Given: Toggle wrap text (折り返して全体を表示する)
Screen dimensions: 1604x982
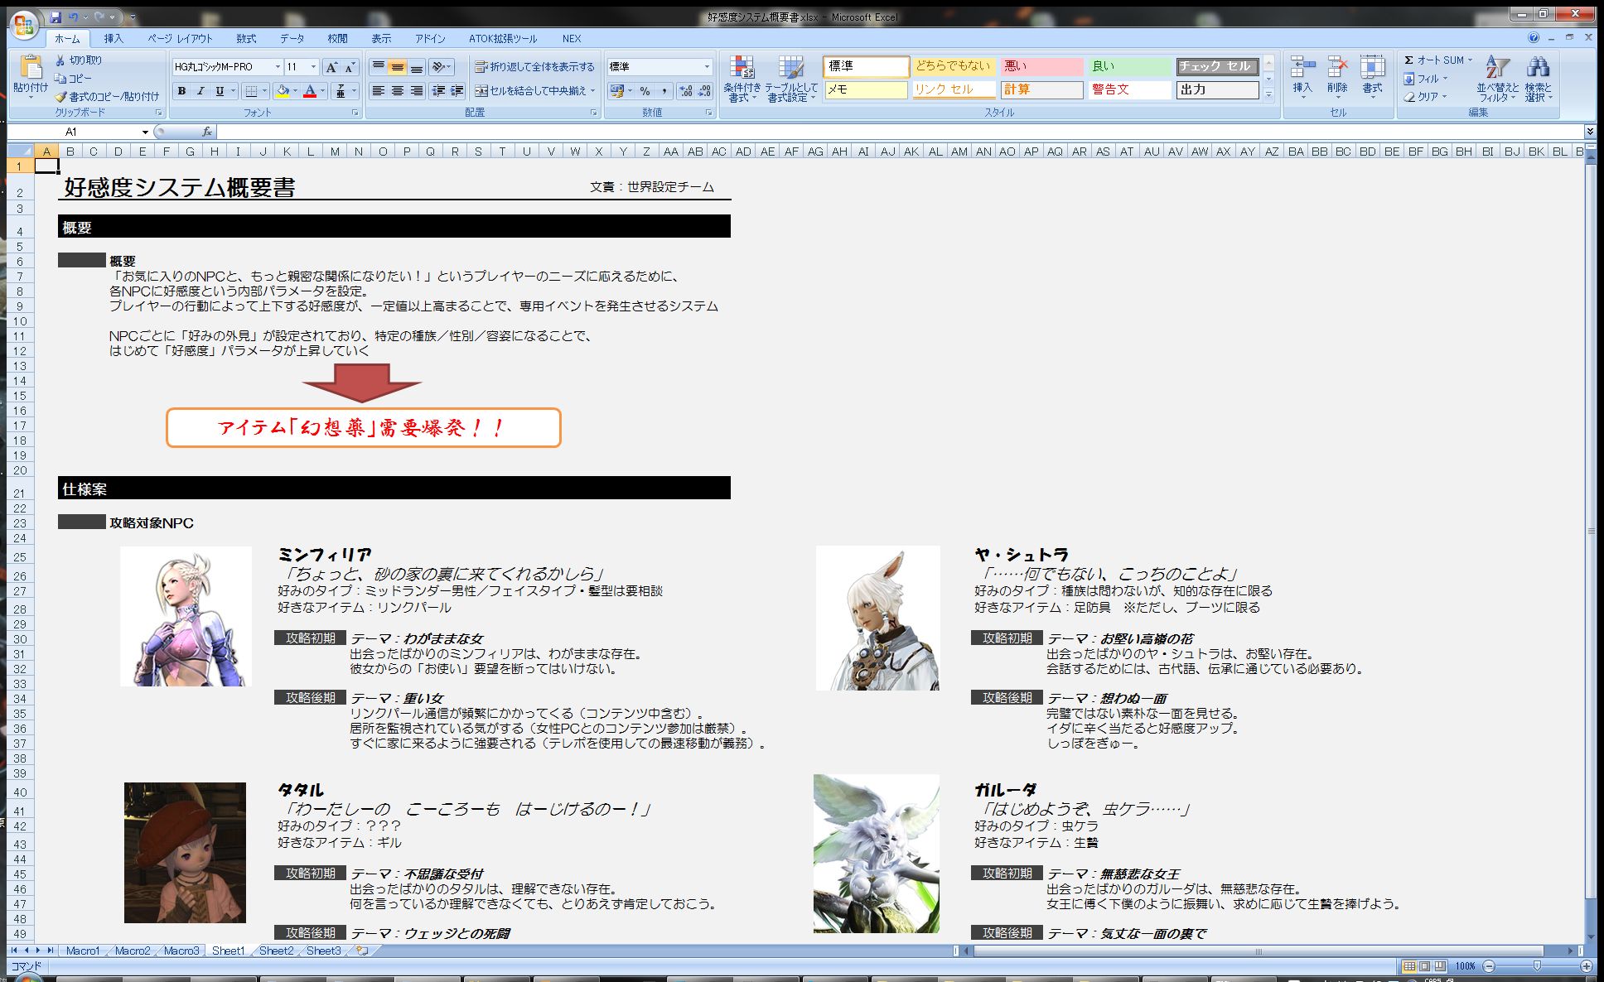Looking at the screenshot, I should pos(534,67).
